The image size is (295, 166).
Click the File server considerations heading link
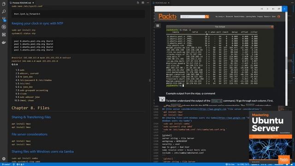[x=29, y=134]
